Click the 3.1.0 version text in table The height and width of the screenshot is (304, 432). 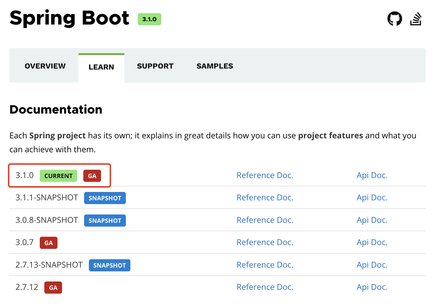coord(25,175)
